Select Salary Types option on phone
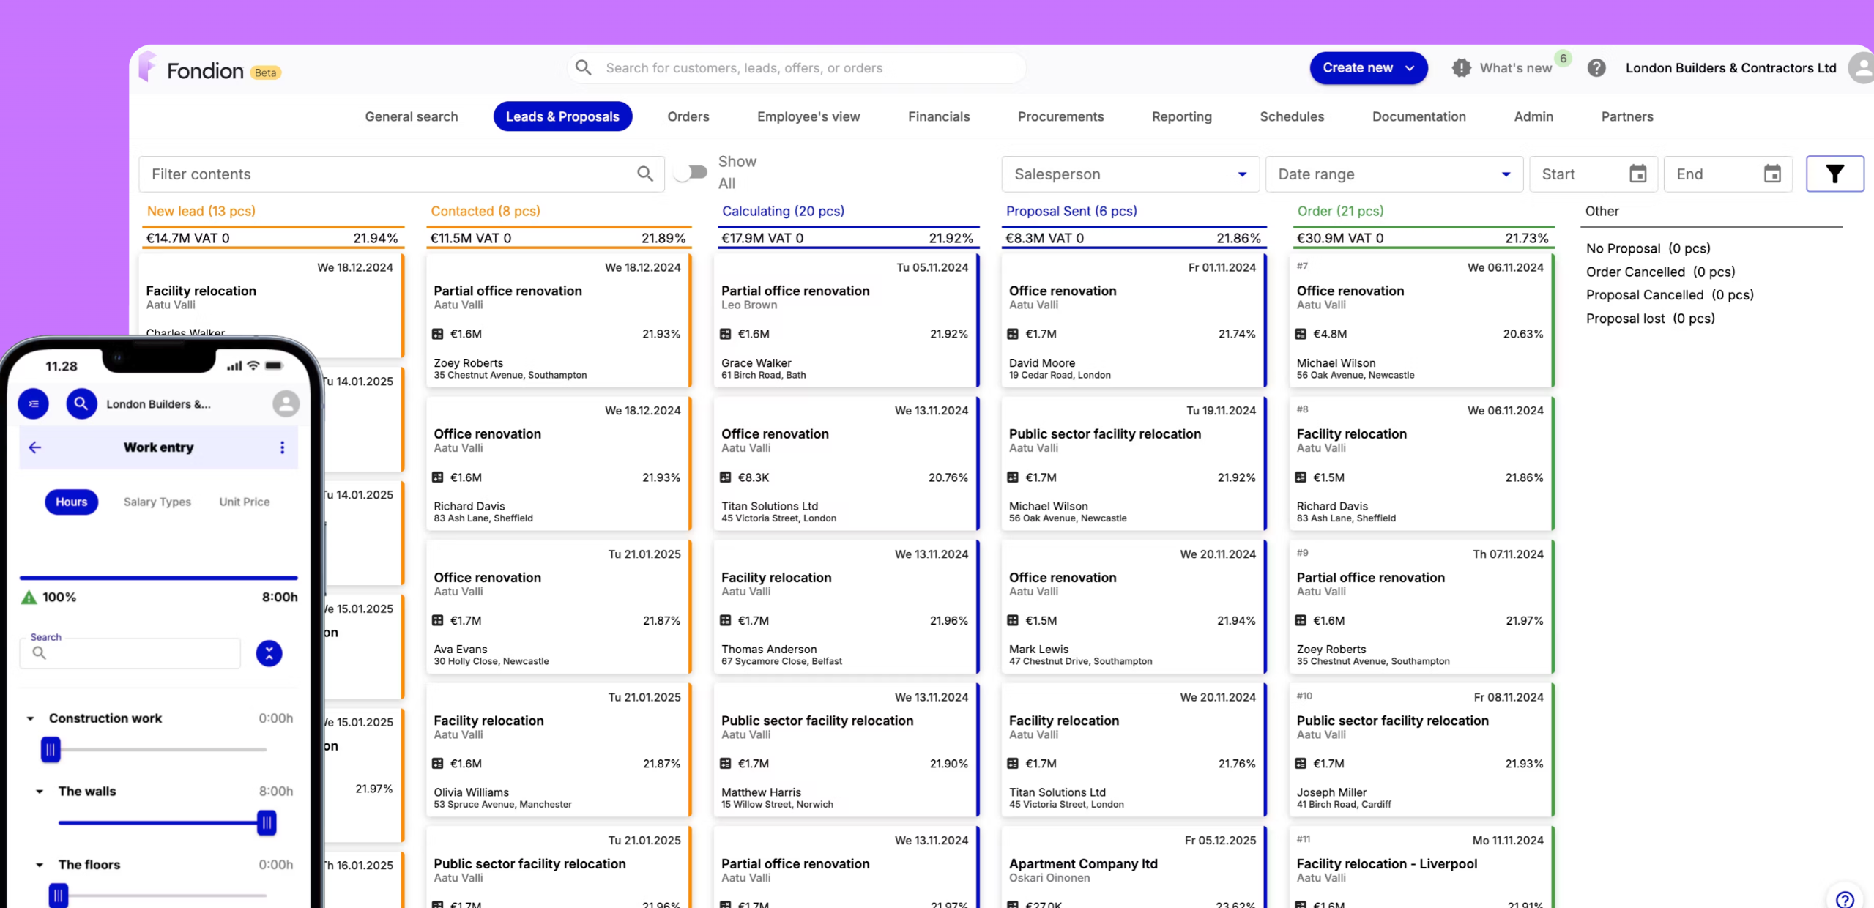Screen dimensions: 1874x908 (x=157, y=502)
